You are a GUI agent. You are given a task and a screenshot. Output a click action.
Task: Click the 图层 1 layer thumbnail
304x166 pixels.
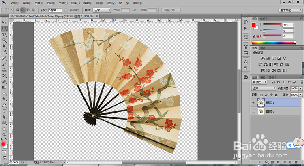261,103
